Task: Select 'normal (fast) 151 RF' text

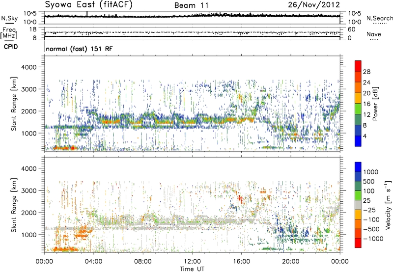Action: tap(79, 49)
